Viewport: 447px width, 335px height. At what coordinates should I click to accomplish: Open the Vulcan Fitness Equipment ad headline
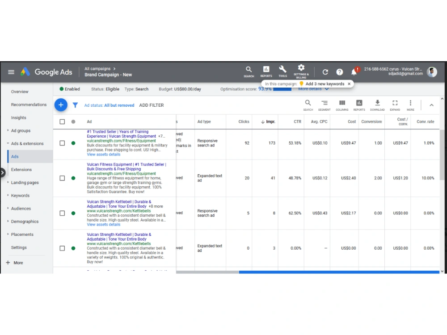click(x=127, y=167)
